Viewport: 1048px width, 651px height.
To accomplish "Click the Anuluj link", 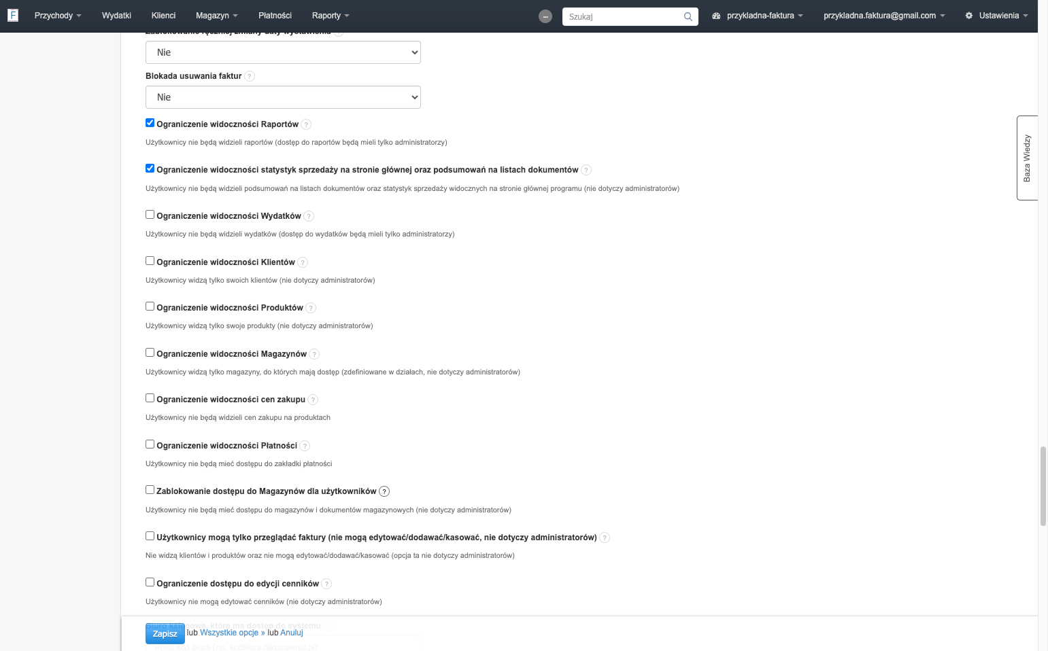I will pos(292,633).
